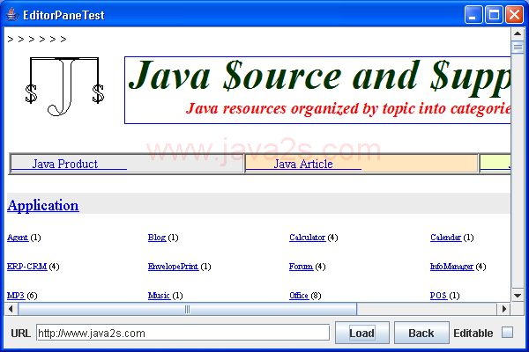Click the vertical scrollbar down arrow
Viewport: 529px width, 352px height.
click(518, 296)
